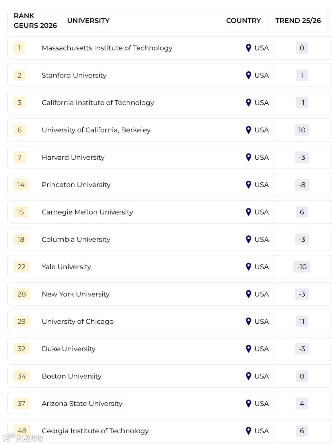The width and height of the screenshot is (332, 444).
Task: Click the map pin in the Harvard University row
Action: click(x=249, y=157)
